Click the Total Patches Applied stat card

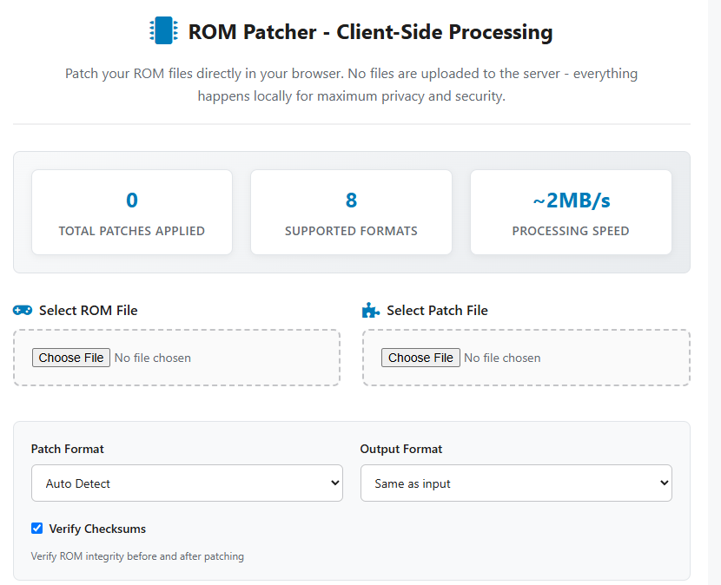(x=132, y=213)
